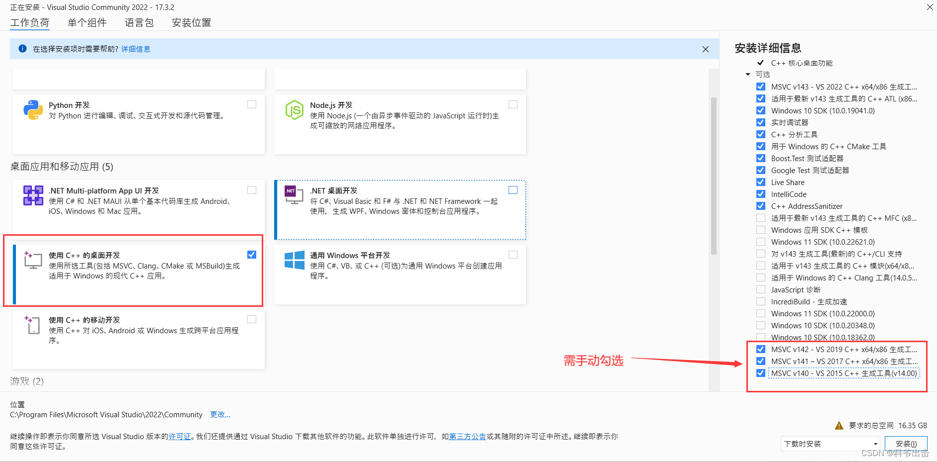Screen dimensions: 937x462
Task: Check Windows 10 SDK (10.0.20348.0)
Action: 761,325
